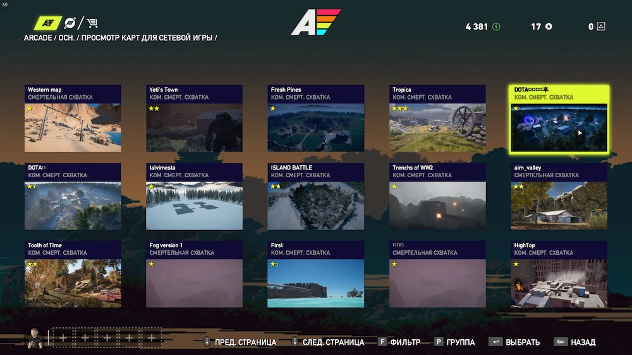Click the icon next to the 0 counter

[601, 26]
